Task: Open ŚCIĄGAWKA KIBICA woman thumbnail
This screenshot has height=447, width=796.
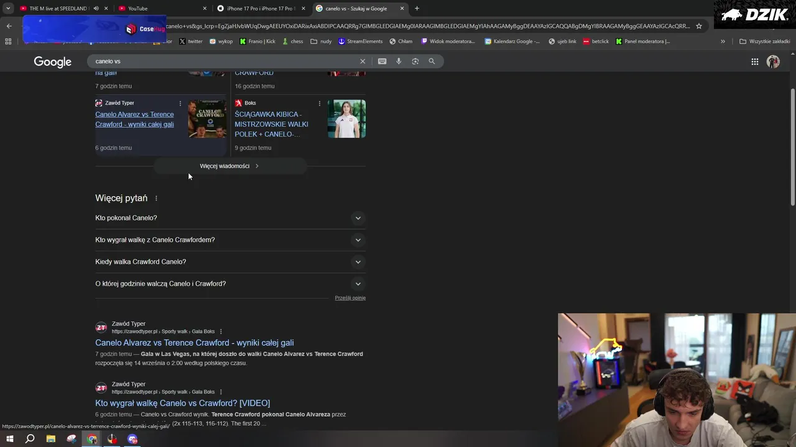Action: point(346,119)
